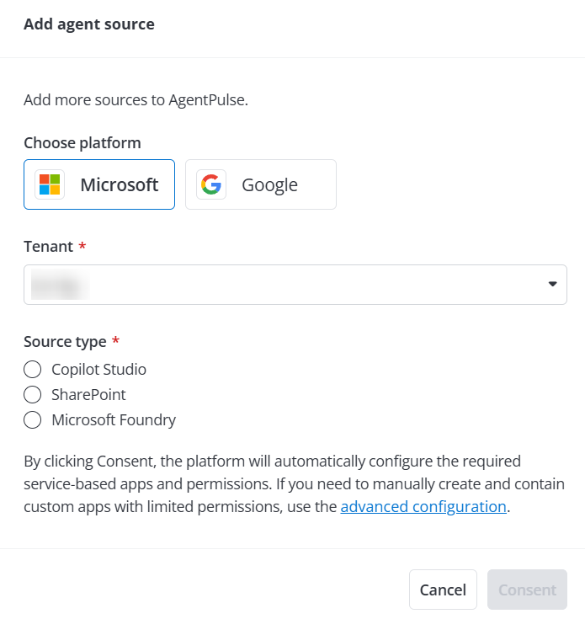Select the SharePoint radio button

(32, 395)
